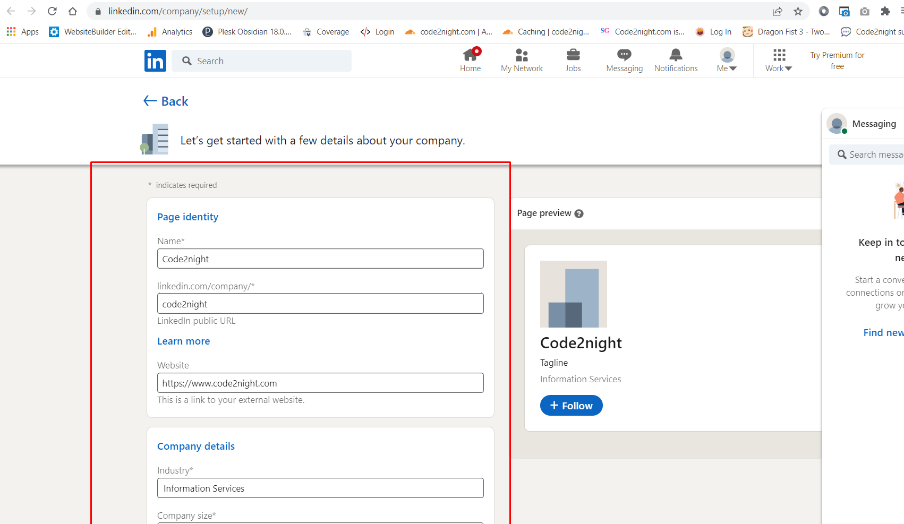Open Industry field showing Information Services
Image resolution: width=904 pixels, height=524 pixels.
click(x=320, y=488)
